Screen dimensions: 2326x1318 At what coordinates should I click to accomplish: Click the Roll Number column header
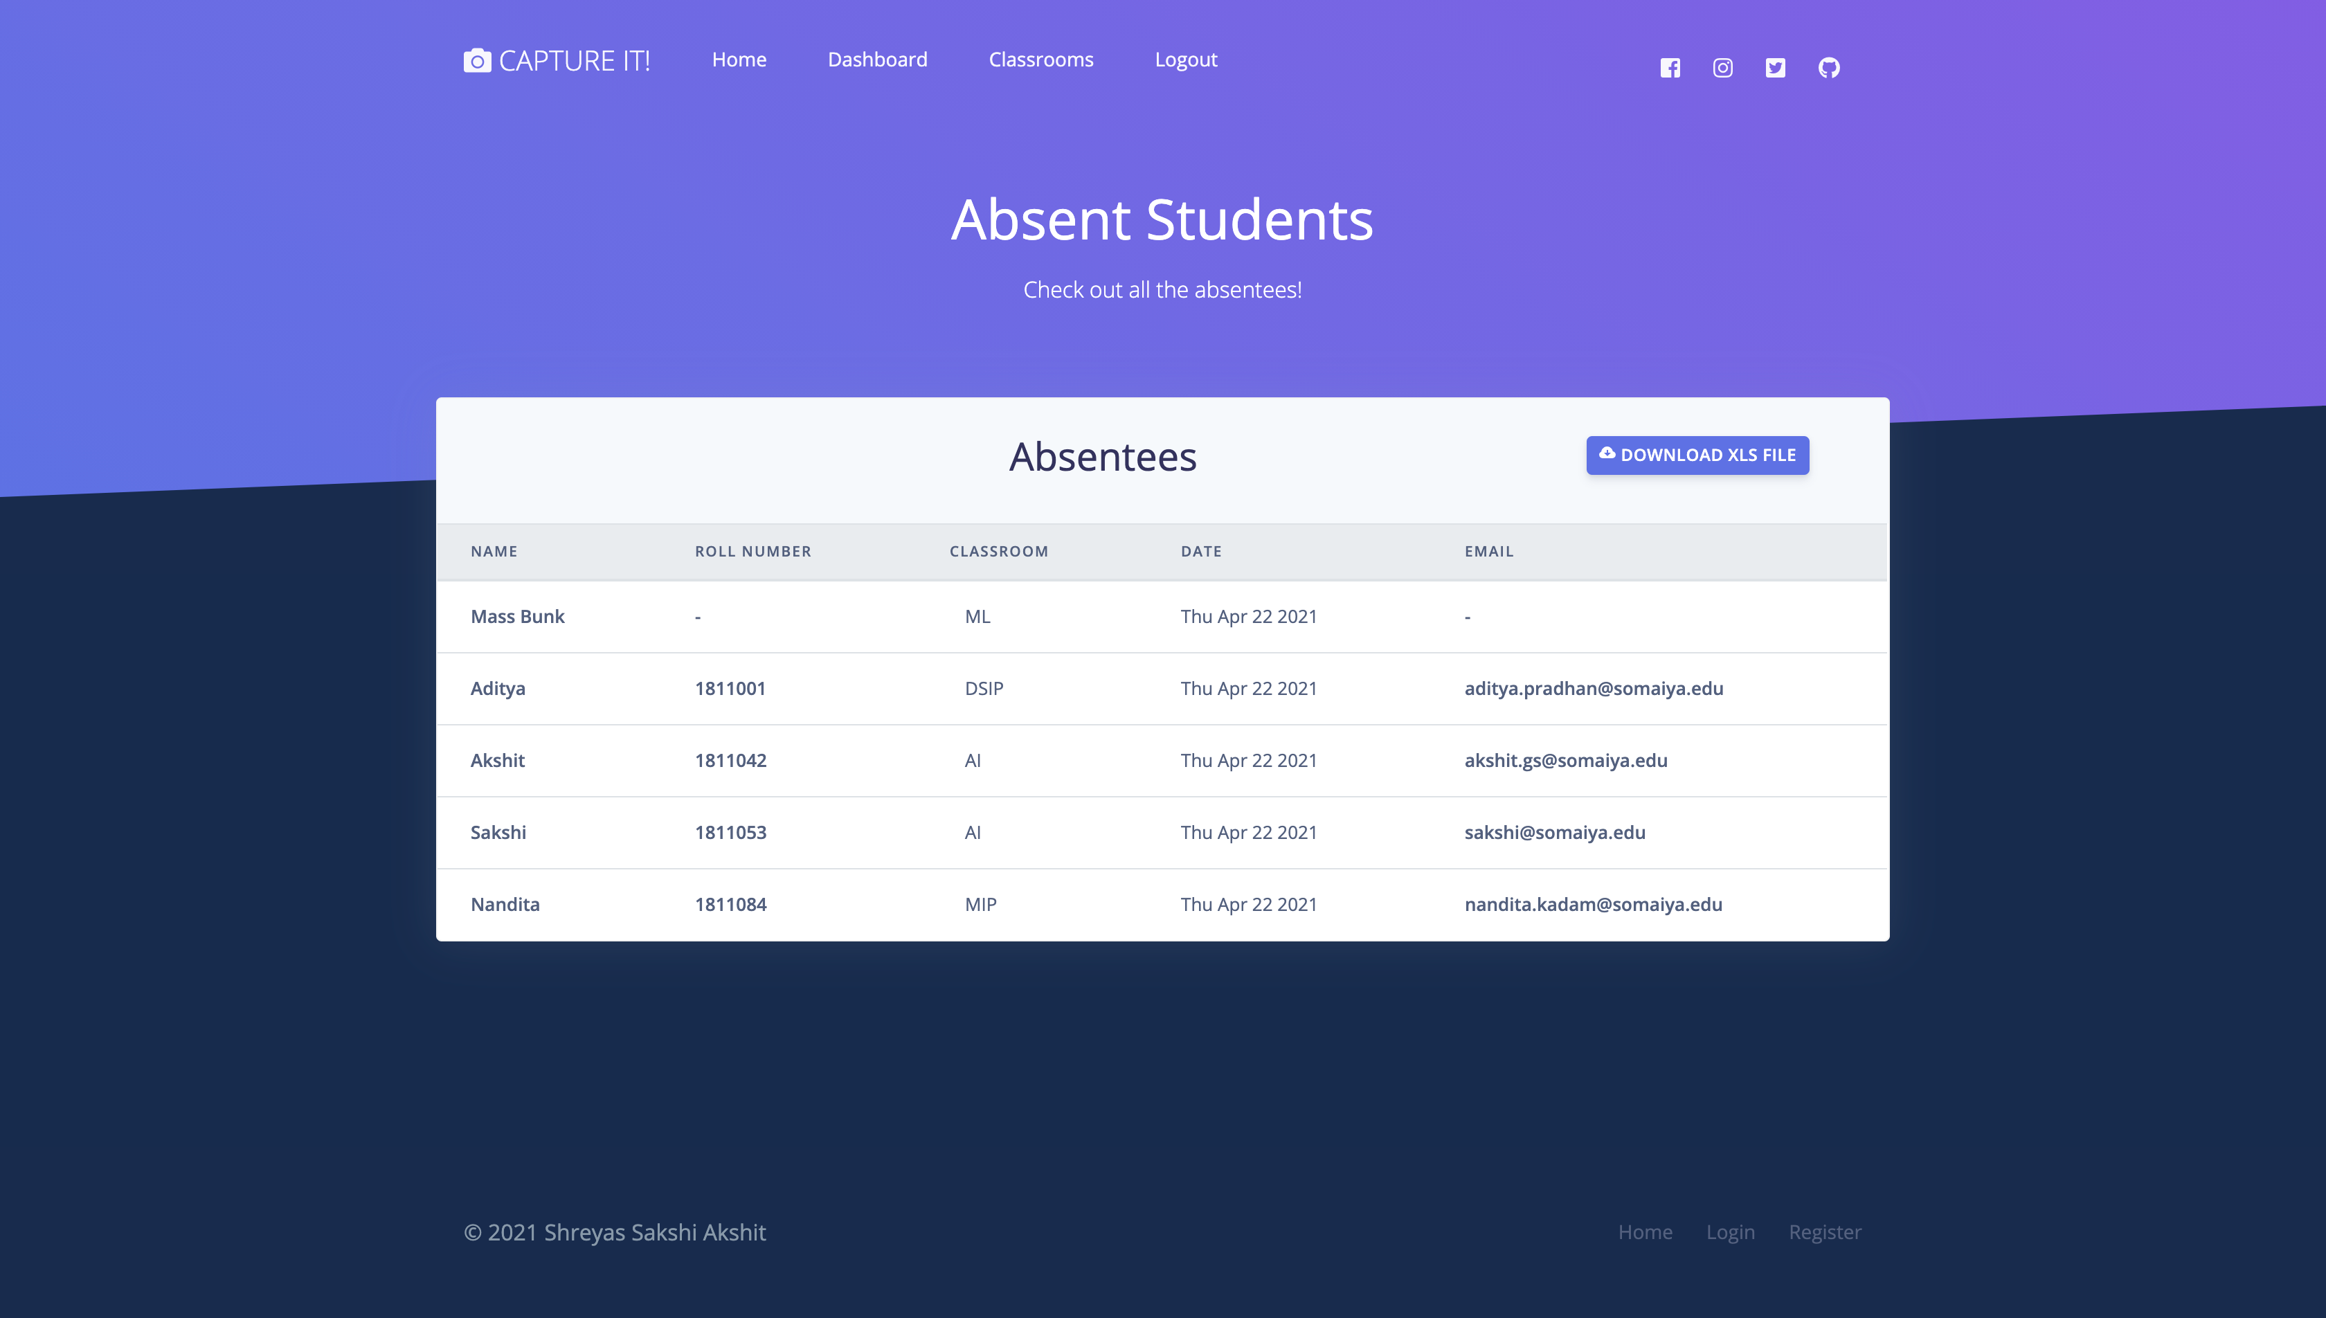[752, 551]
